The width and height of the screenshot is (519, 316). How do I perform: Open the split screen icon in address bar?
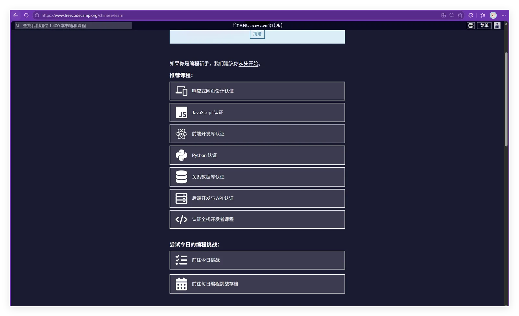pyautogui.click(x=443, y=15)
